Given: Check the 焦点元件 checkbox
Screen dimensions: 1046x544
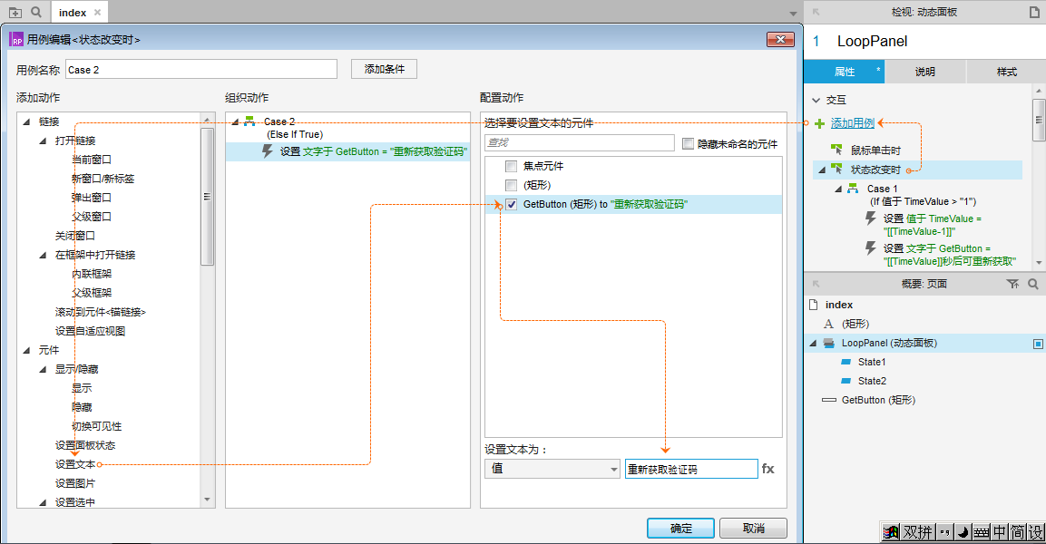Looking at the screenshot, I should pyautogui.click(x=512, y=166).
